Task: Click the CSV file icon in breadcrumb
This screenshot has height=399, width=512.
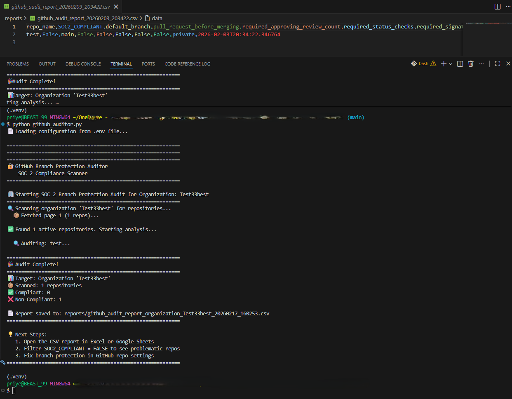Action: [33, 18]
